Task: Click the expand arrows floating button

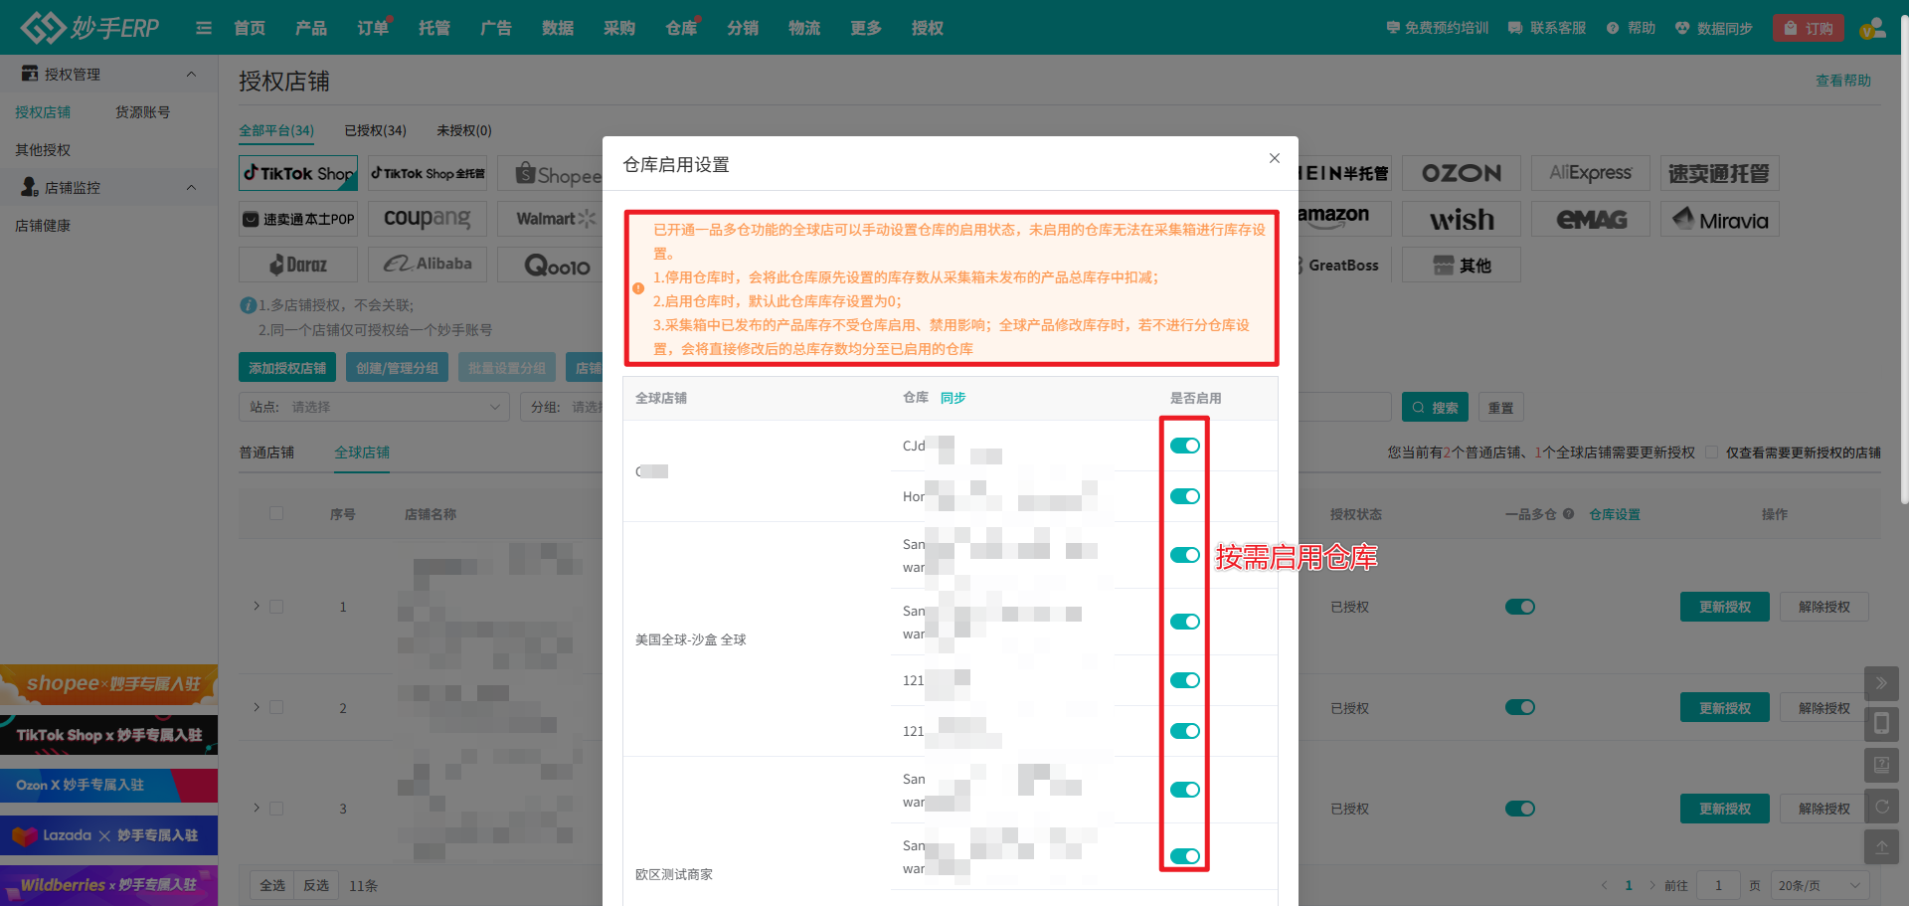Action: point(1881,683)
